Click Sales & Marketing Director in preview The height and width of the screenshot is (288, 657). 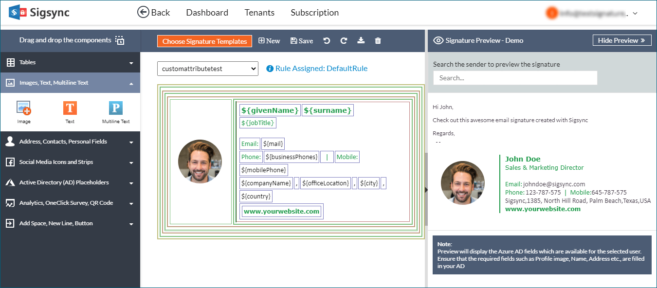click(x=545, y=168)
